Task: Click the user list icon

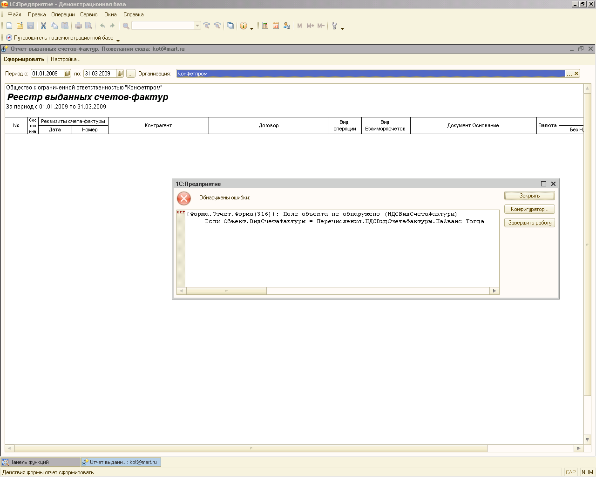Action: 287,26
